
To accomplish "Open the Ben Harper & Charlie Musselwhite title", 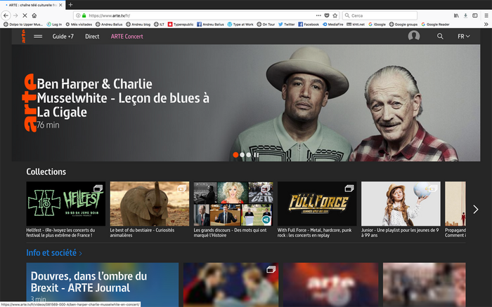I will [123, 98].
